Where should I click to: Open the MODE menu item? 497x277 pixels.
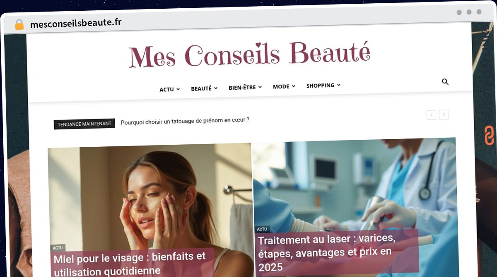[284, 86]
